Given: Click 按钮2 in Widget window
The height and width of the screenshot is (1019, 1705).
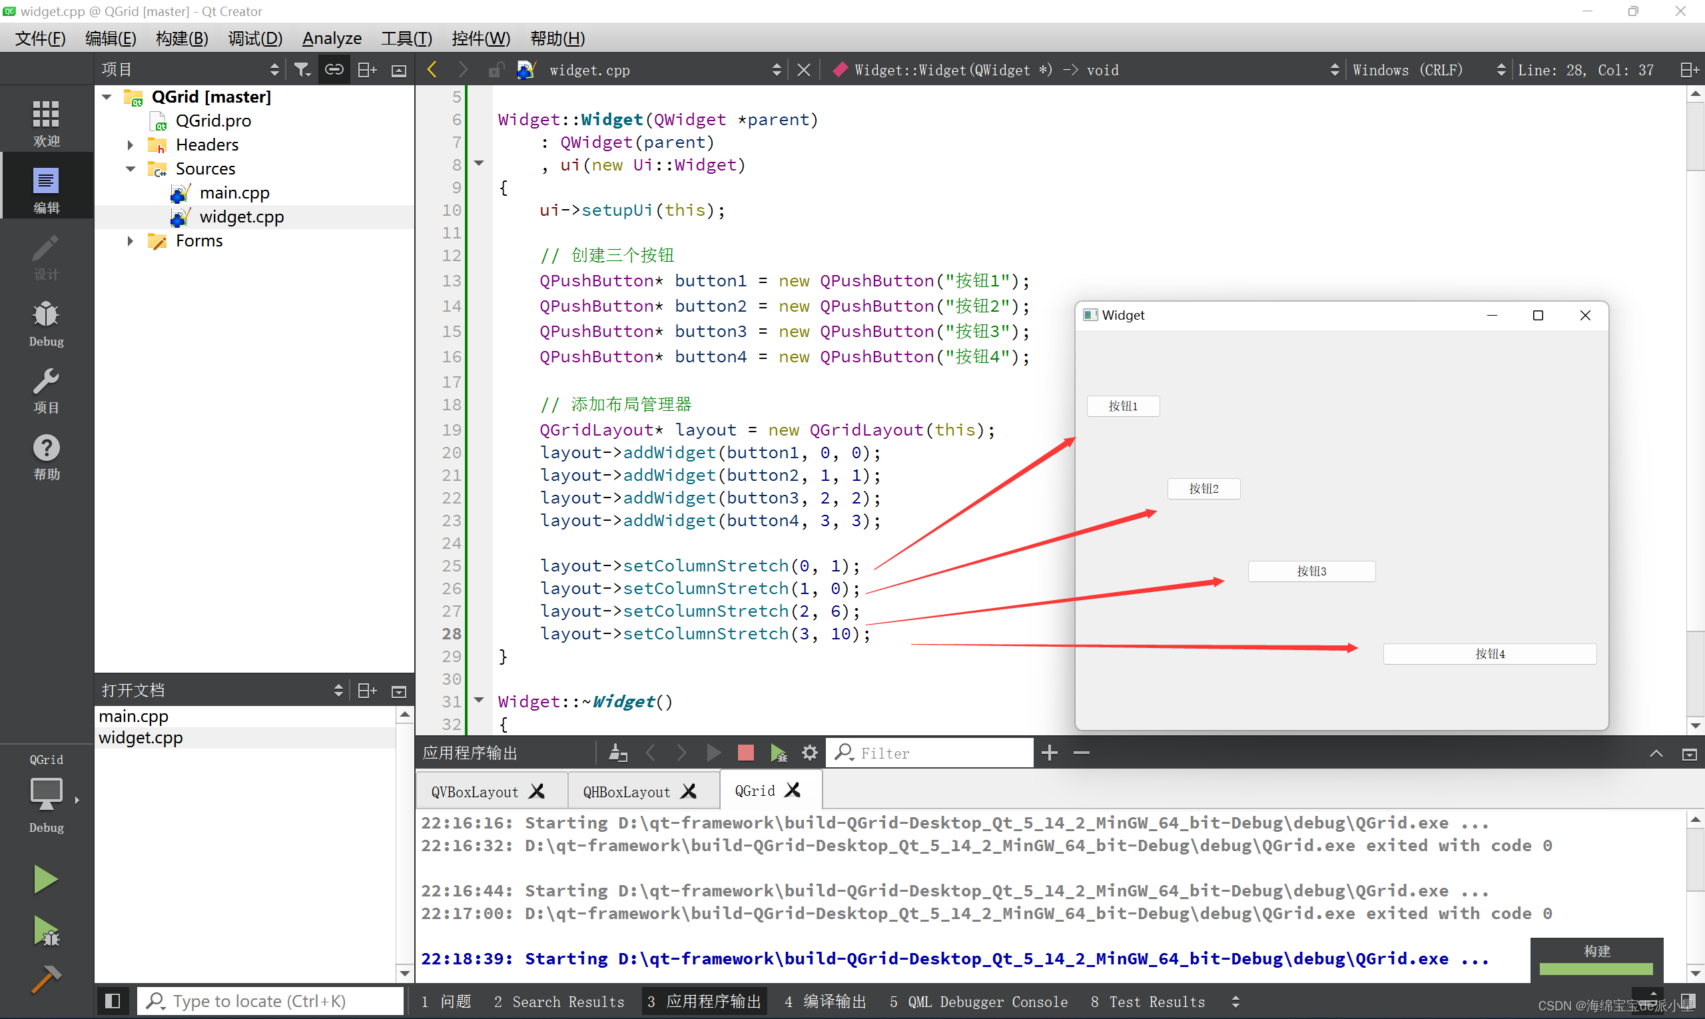Looking at the screenshot, I should point(1203,488).
